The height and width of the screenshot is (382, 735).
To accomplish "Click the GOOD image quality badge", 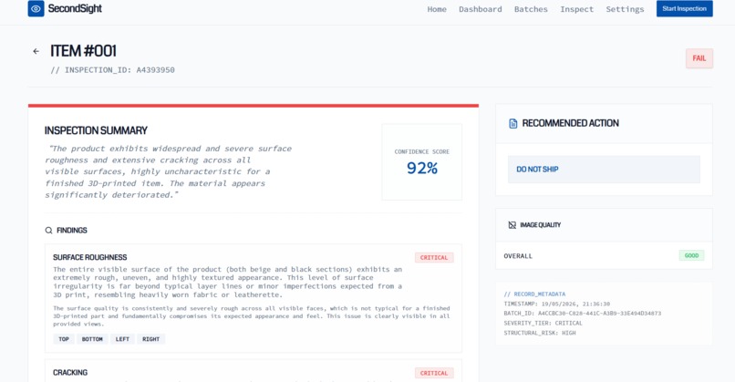I will [x=691, y=255].
